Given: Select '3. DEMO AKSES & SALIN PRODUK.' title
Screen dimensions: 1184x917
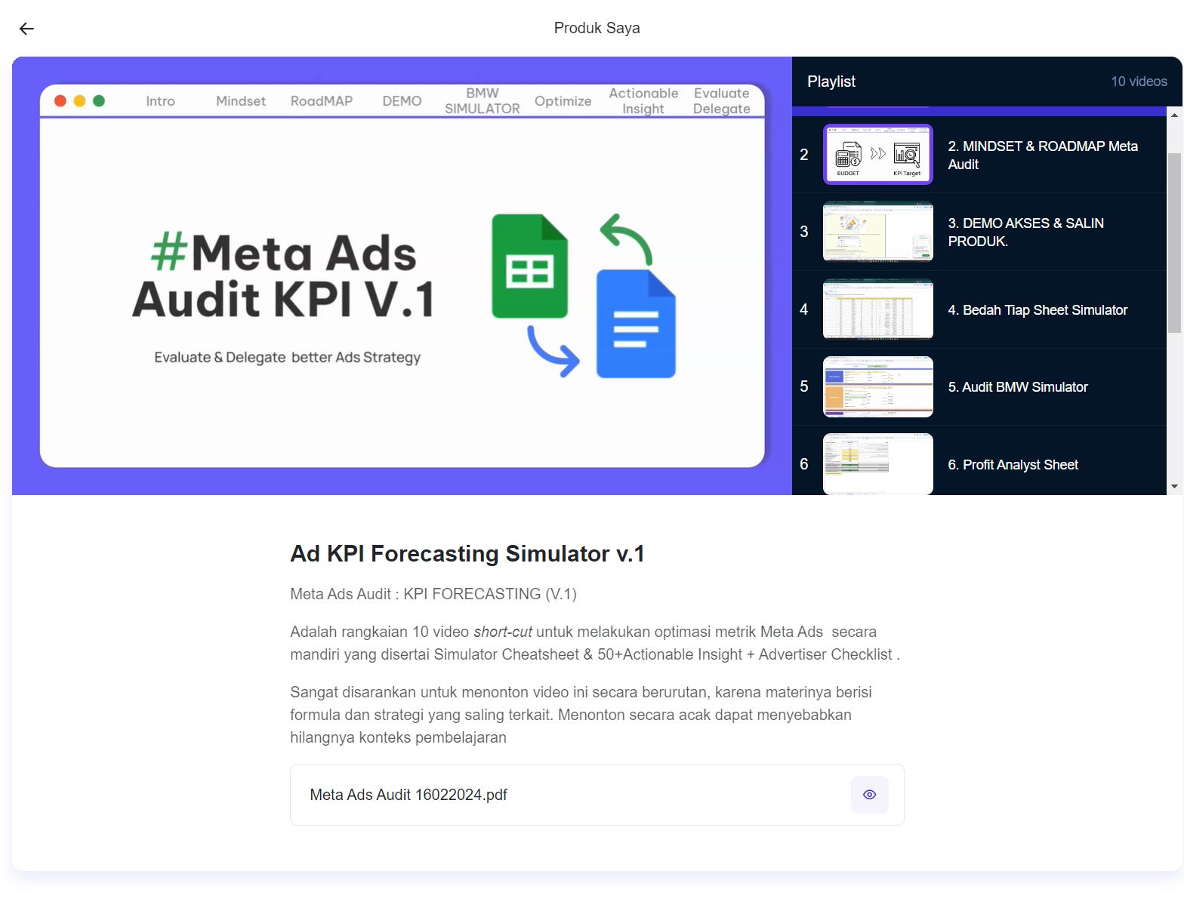Looking at the screenshot, I should tap(1025, 232).
